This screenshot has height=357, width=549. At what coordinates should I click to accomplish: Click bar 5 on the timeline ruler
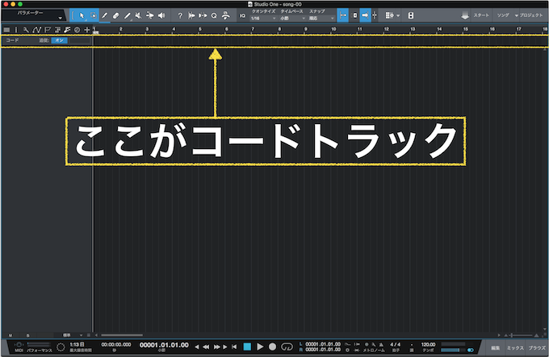click(200, 29)
